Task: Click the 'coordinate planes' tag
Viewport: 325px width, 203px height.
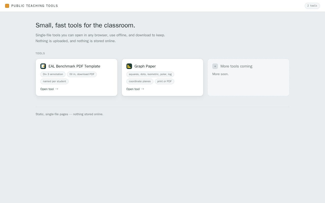Action: (140, 81)
